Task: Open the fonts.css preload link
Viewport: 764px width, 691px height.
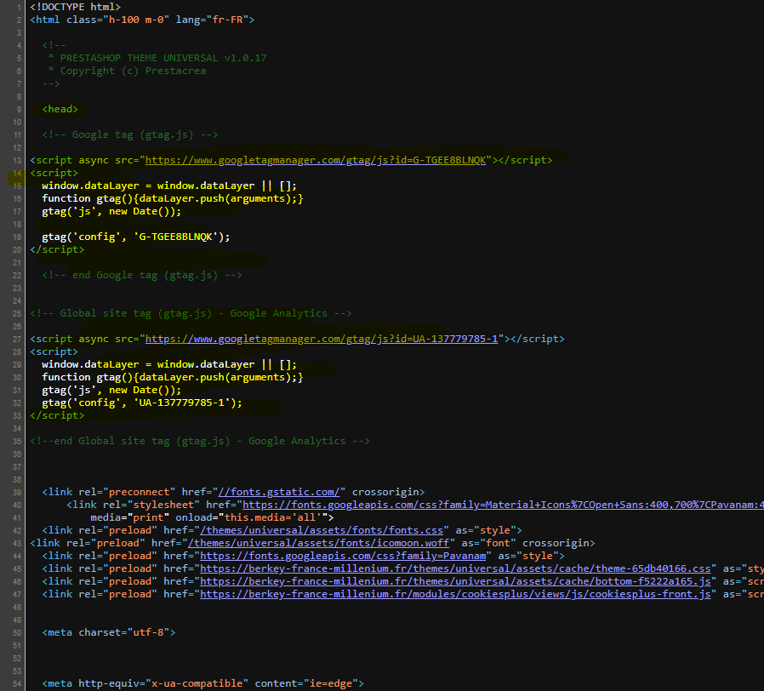Action: point(322,530)
